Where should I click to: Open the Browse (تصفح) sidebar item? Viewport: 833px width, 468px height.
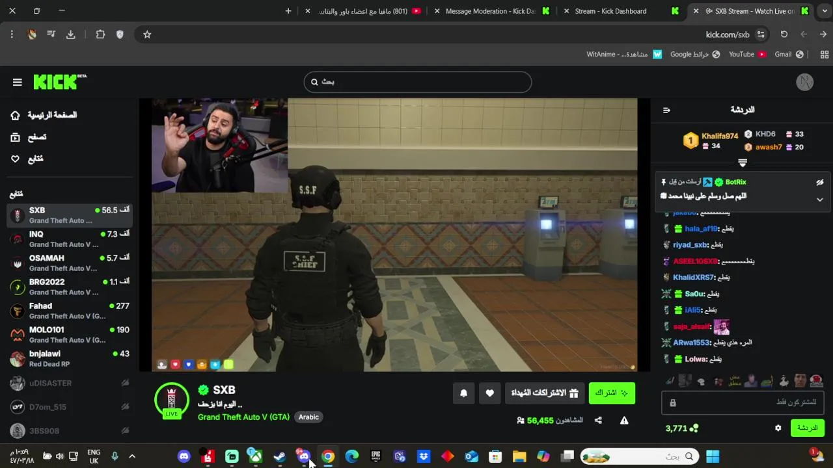coord(28,137)
